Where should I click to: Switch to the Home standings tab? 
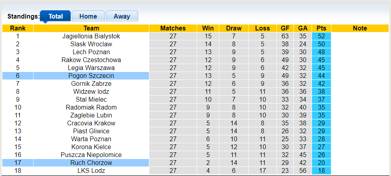point(88,16)
